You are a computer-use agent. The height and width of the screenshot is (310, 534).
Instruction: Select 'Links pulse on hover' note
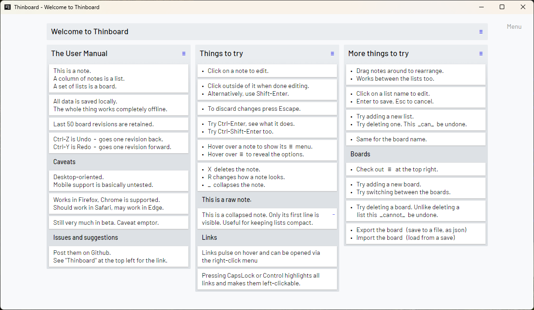267,257
